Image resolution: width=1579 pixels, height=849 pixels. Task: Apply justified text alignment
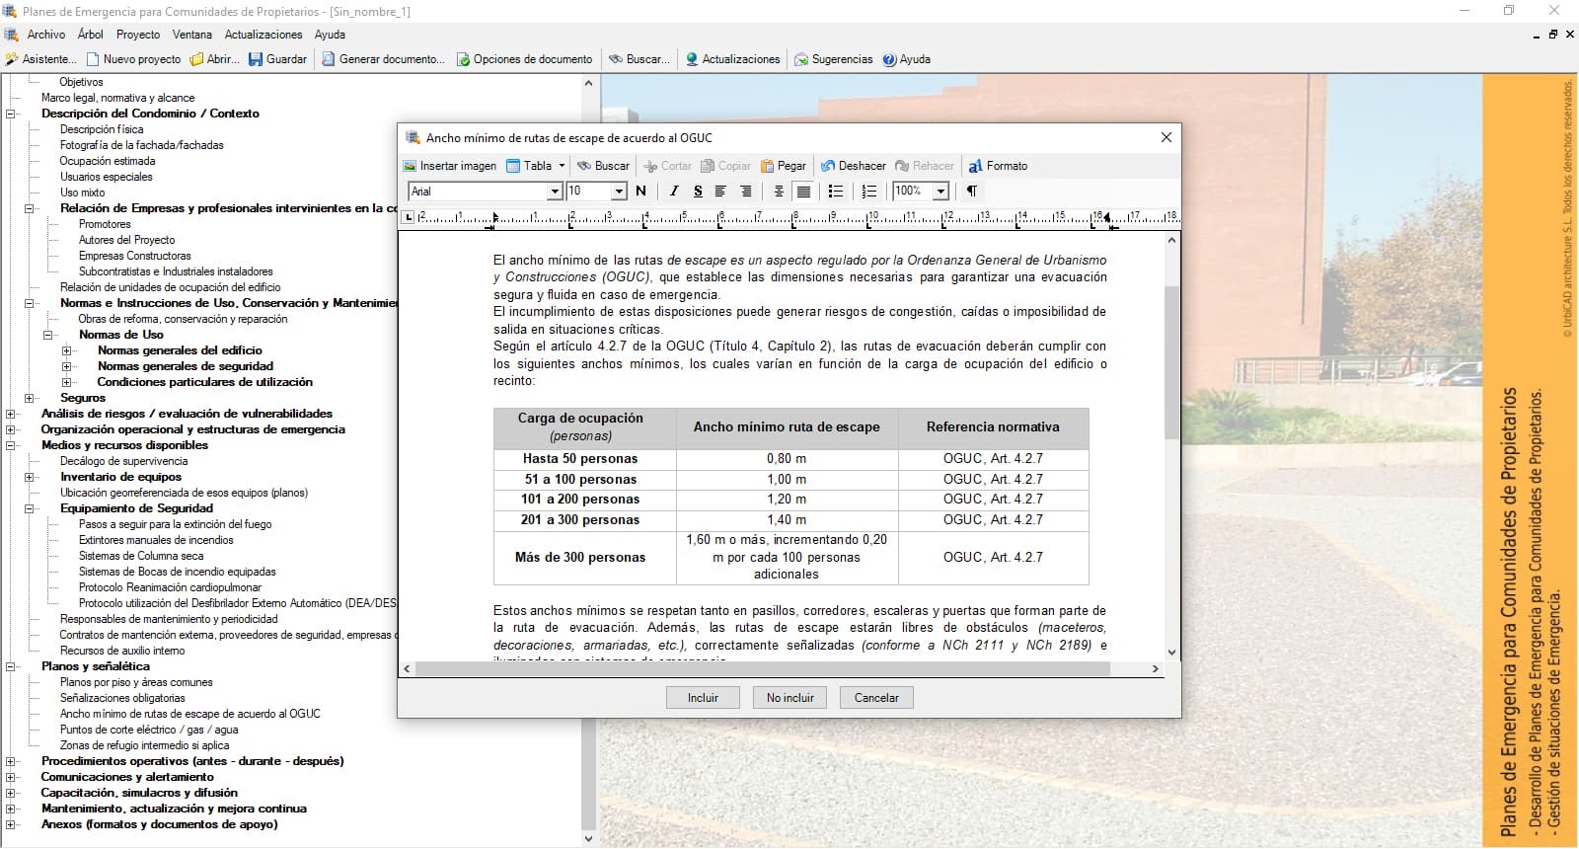[804, 192]
